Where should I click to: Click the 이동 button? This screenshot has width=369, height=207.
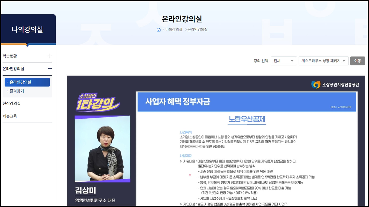(x=358, y=61)
